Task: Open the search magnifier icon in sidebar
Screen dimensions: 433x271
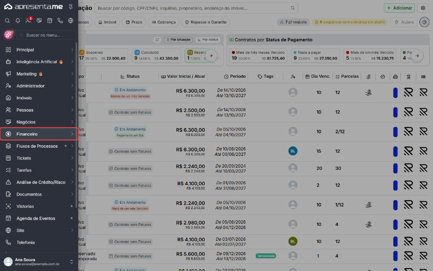Action: pos(8,20)
